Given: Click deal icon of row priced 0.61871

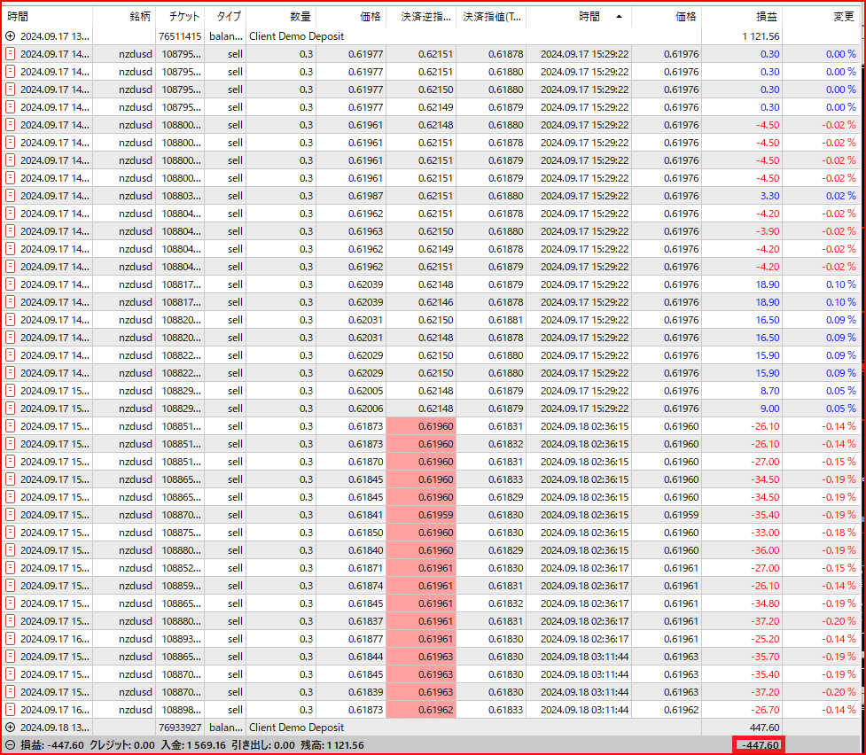Looking at the screenshot, I should point(10,568).
